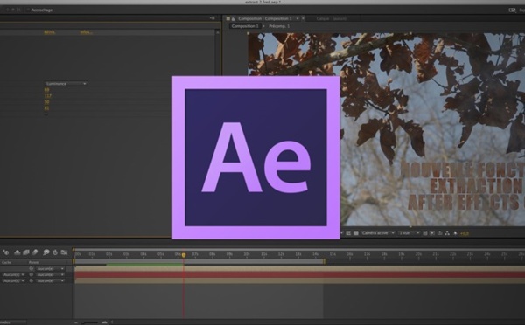Screen dimensions: 525x325
Task: Open the first layer's Aucun(e) parent menu
Action: [x=50, y=268]
